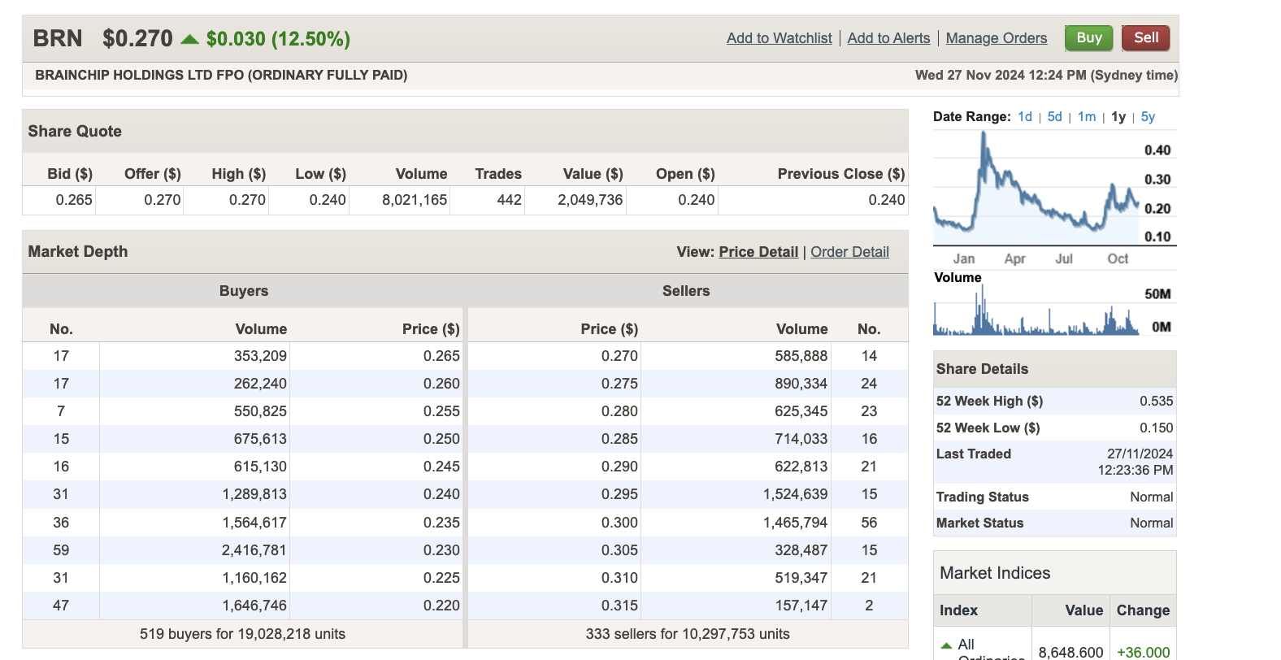
Task: Click the $0.030 (12.50%) change value
Action: click(278, 39)
